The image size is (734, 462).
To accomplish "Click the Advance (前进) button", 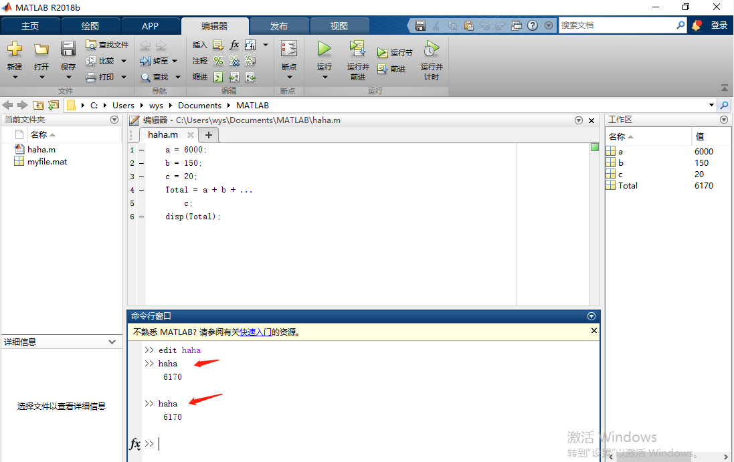I will (392, 69).
